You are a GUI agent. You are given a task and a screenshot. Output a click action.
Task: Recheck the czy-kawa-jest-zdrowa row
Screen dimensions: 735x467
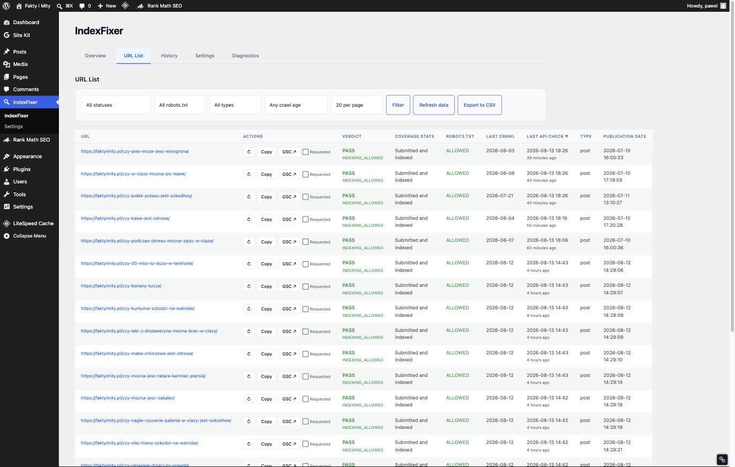click(249, 219)
